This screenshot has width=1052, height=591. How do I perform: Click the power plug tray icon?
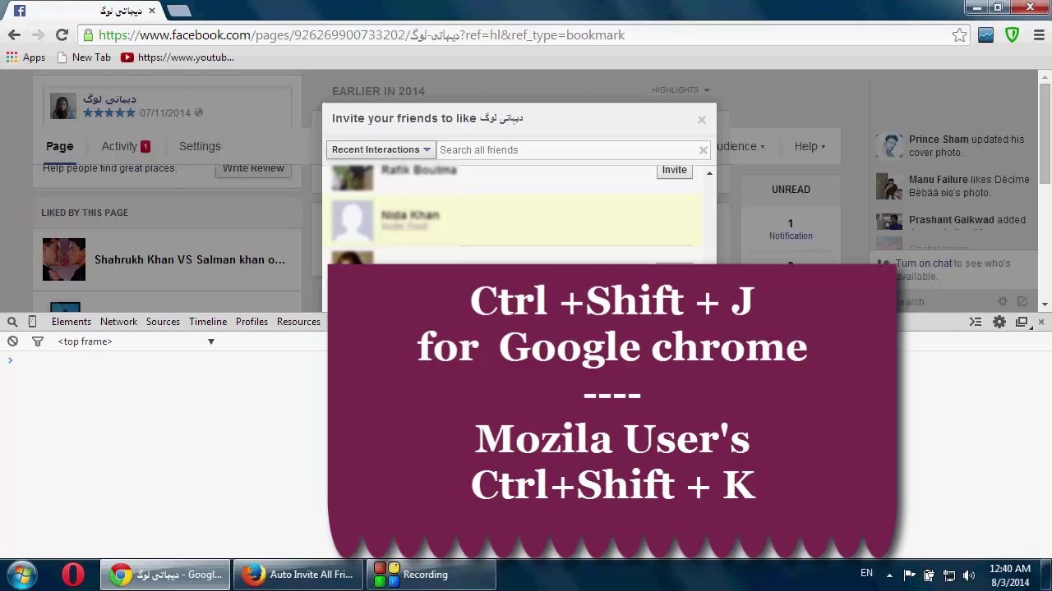coord(929,575)
